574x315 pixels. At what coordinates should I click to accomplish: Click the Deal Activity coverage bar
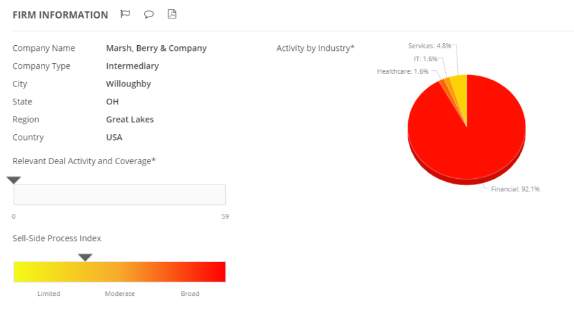[x=120, y=194]
